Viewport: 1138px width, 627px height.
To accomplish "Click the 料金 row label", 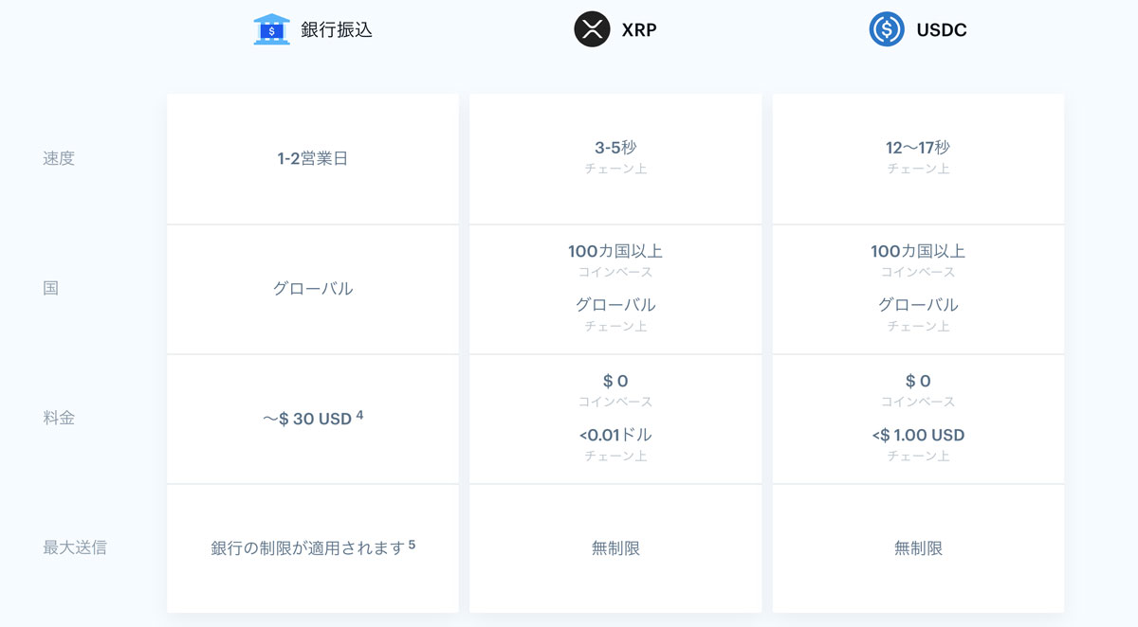I will coord(59,418).
